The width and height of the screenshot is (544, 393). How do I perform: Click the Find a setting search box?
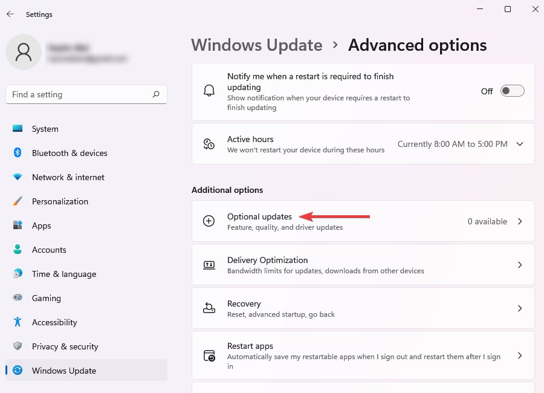pos(86,94)
